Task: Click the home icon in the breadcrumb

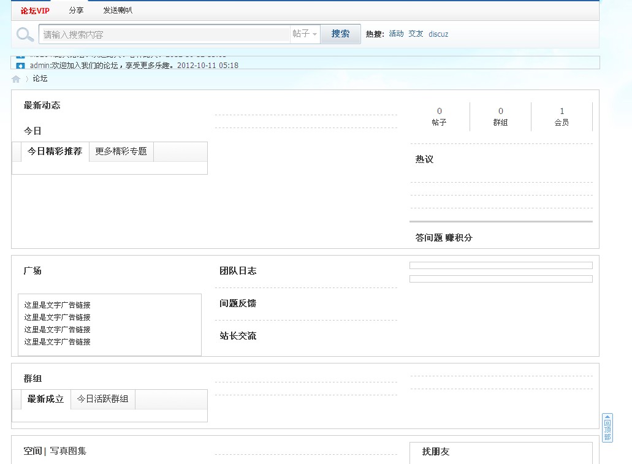Action: pyautogui.click(x=15, y=78)
